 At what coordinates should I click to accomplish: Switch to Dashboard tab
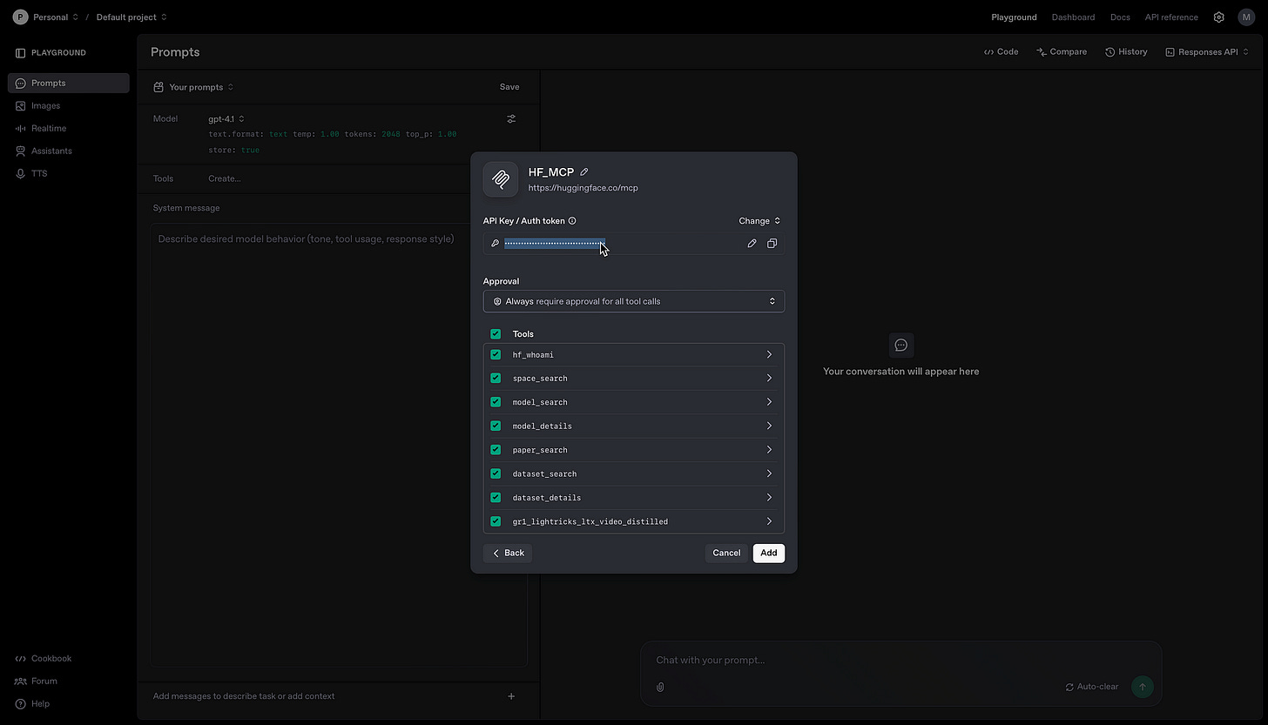pyautogui.click(x=1073, y=17)
